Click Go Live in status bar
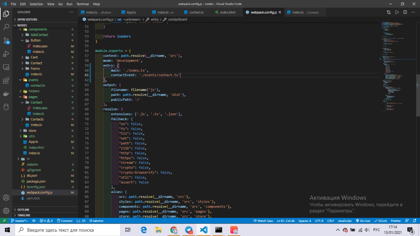 pos(363,221)
